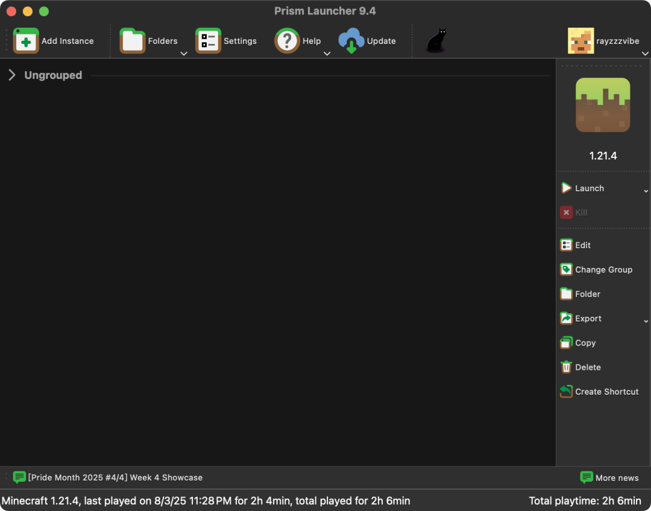Image resolution: width=651 pixels, height=511 pixels.
Task: Click the Launch play icon
Action: point(566,188)
